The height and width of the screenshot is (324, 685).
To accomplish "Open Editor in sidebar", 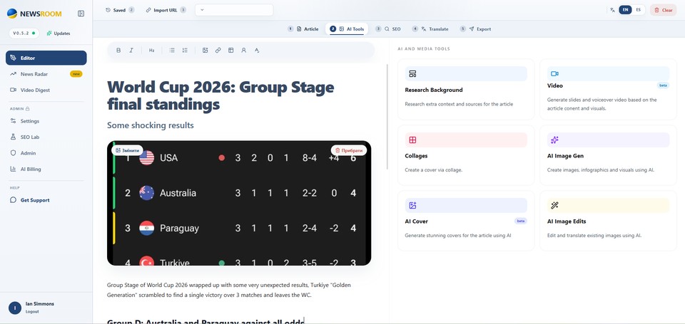I will coord(46,58).
